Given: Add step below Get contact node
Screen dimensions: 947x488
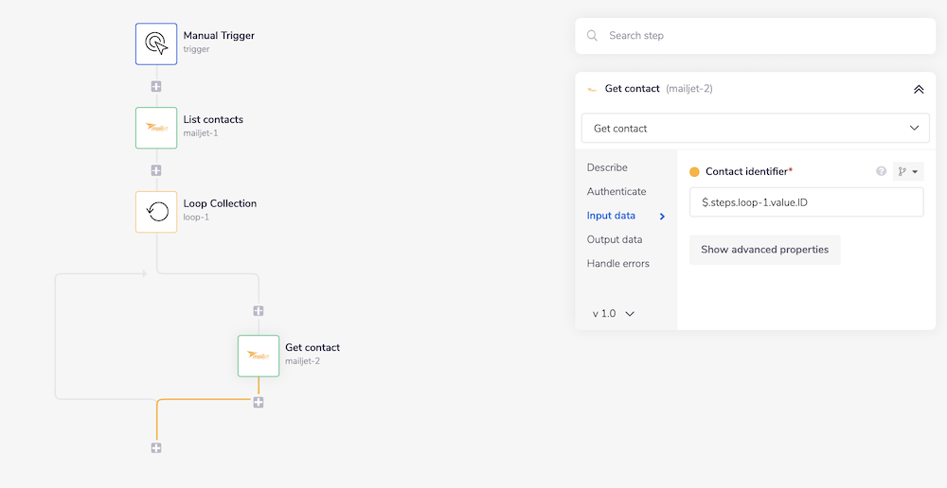Looking at the screenshot, I should pos(259,402).
